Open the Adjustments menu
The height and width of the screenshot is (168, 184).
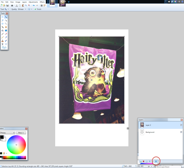[33, 2]
